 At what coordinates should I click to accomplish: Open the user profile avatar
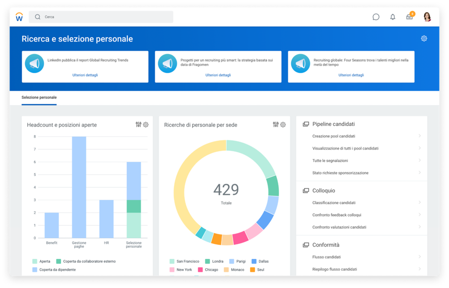[427, 17]
